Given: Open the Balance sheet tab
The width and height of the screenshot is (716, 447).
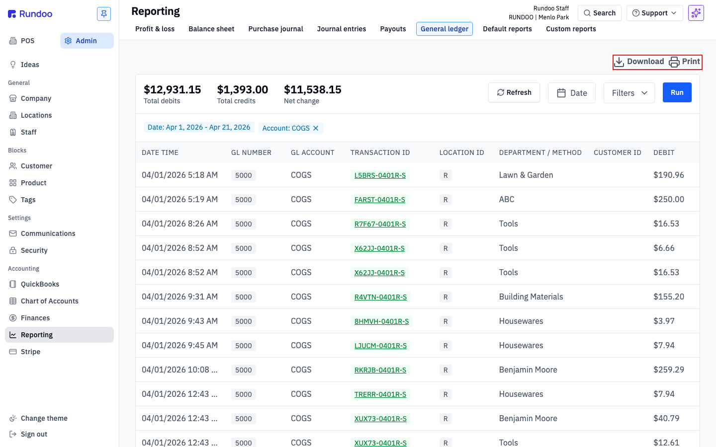Looking at the screenshot, I should coord(211,29).
